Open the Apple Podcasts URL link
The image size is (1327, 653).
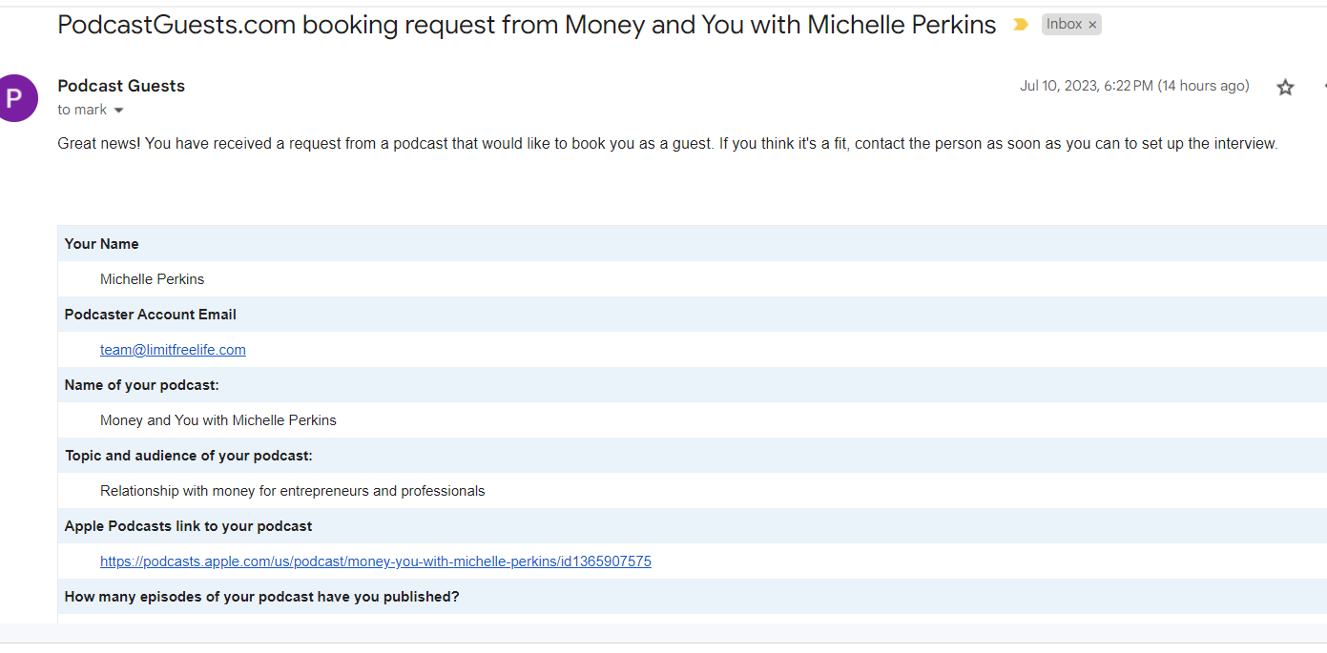click(375, 561)
